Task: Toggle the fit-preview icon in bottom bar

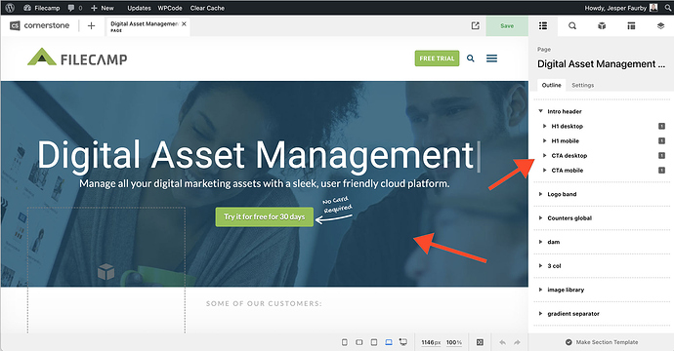Action: 480,342
